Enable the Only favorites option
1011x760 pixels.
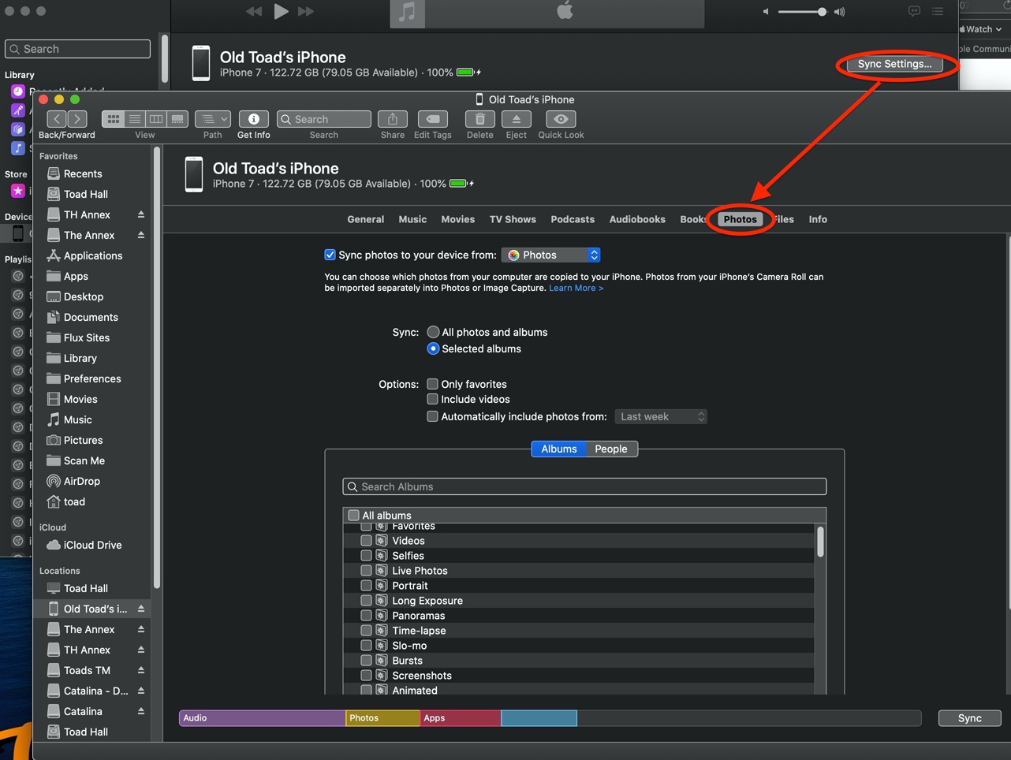point(432,384)
